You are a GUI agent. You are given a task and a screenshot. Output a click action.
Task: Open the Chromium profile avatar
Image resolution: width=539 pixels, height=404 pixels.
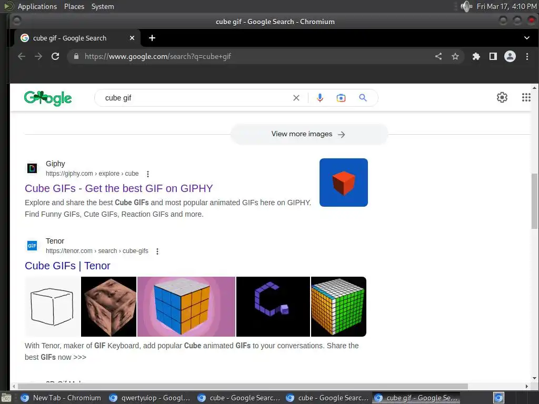510,56
